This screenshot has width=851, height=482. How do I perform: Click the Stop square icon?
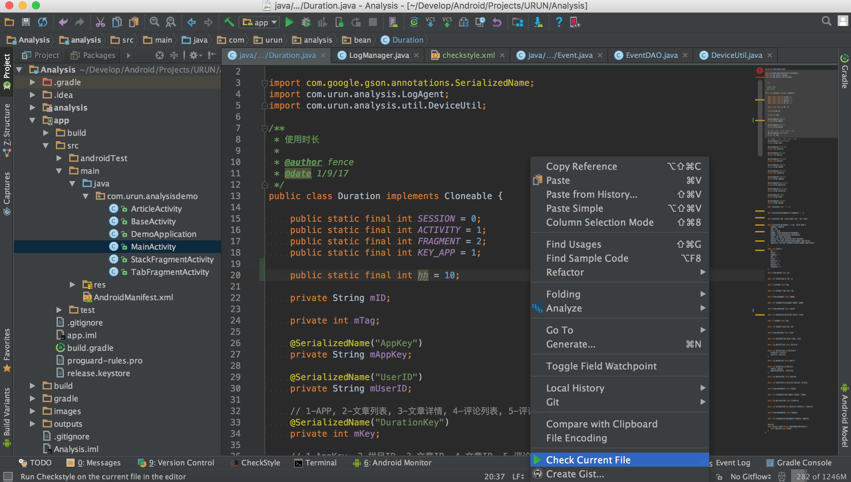click(x=373, y=22)
